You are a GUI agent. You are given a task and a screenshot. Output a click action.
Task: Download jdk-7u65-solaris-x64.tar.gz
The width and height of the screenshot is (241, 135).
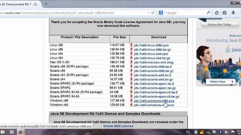pos(153,79)
